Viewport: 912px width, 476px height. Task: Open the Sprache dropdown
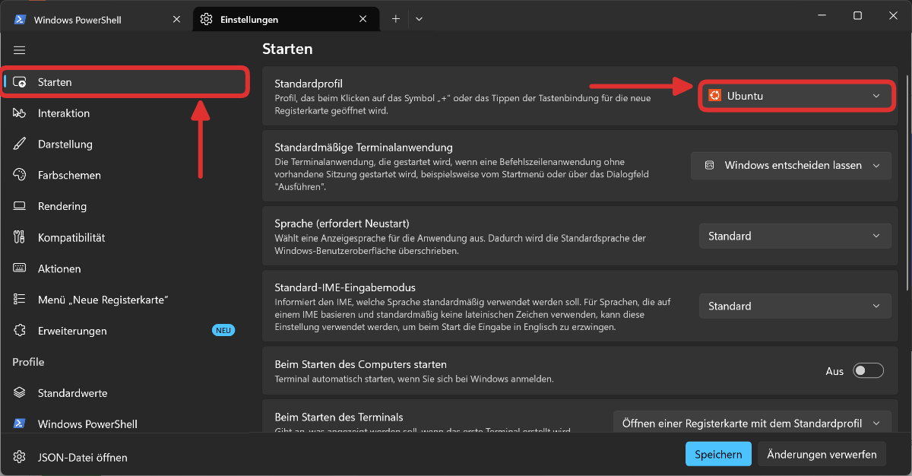click(x=796, y=236)
